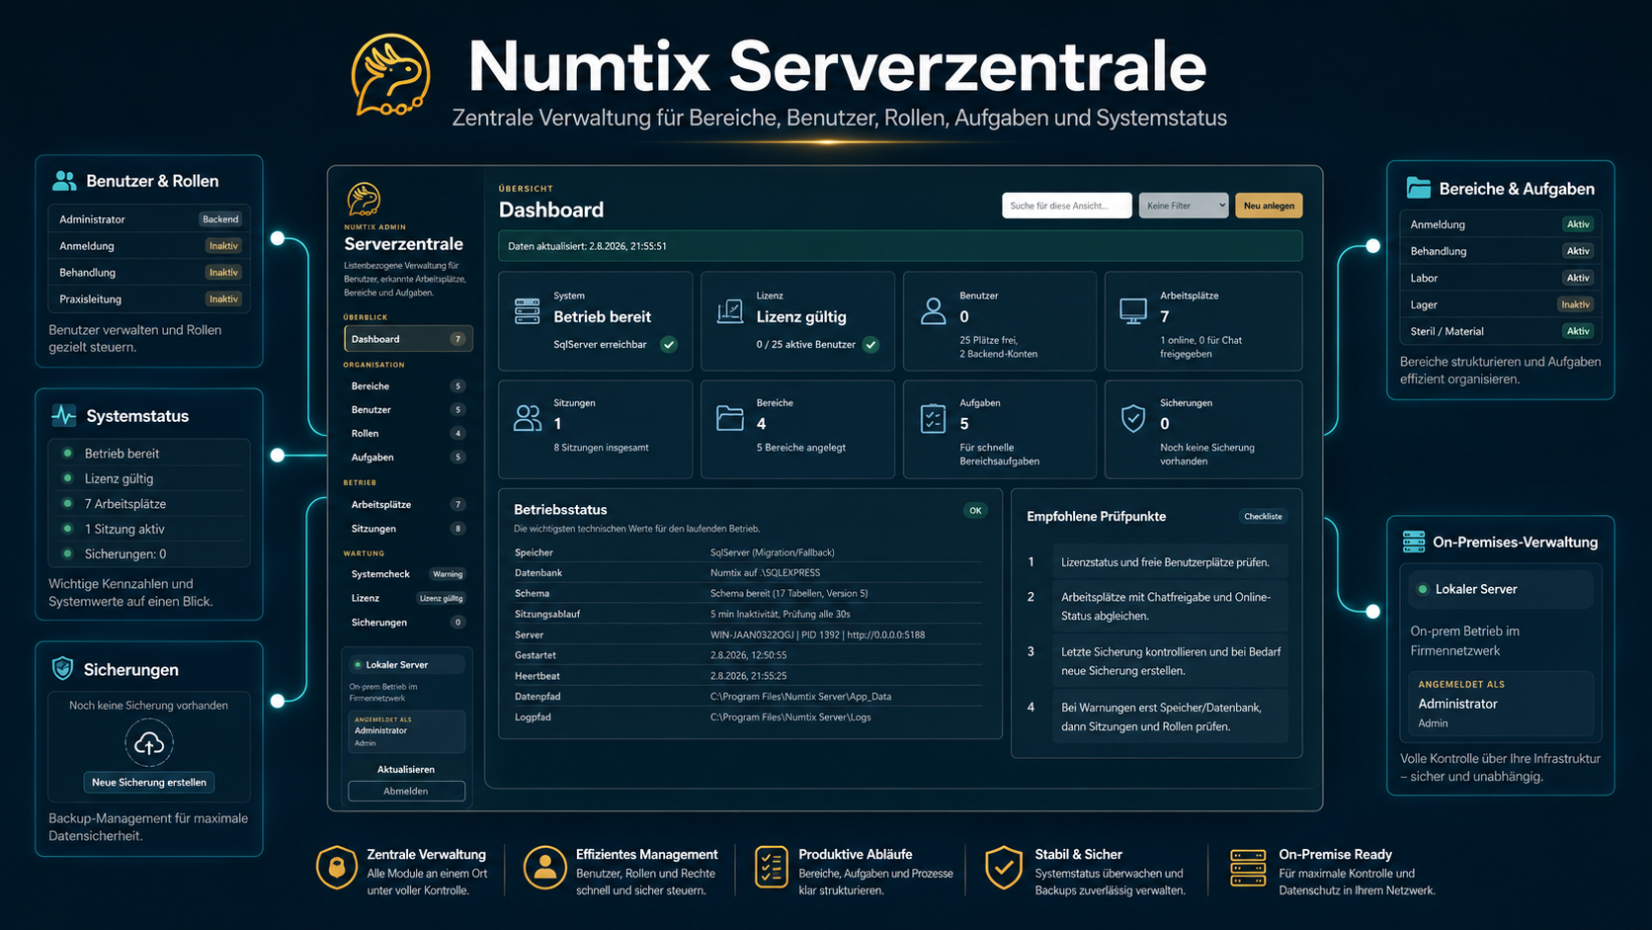Image resolution: width=1652 pixels, height=930 pixels.
Task: Click the Warning badge next to Systemcheck
Action: click(448, 574)
